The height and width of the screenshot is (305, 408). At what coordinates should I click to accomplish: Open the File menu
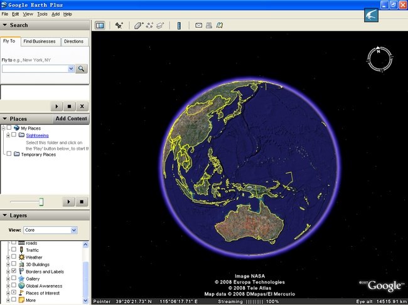click(4, 14)
